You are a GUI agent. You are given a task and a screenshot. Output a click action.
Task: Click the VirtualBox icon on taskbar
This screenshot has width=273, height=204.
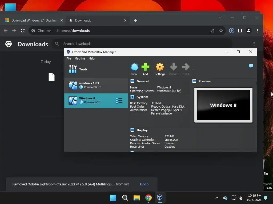click(x=160, y=198)
